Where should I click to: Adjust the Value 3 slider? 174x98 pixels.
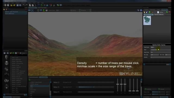tap(96, 87)
